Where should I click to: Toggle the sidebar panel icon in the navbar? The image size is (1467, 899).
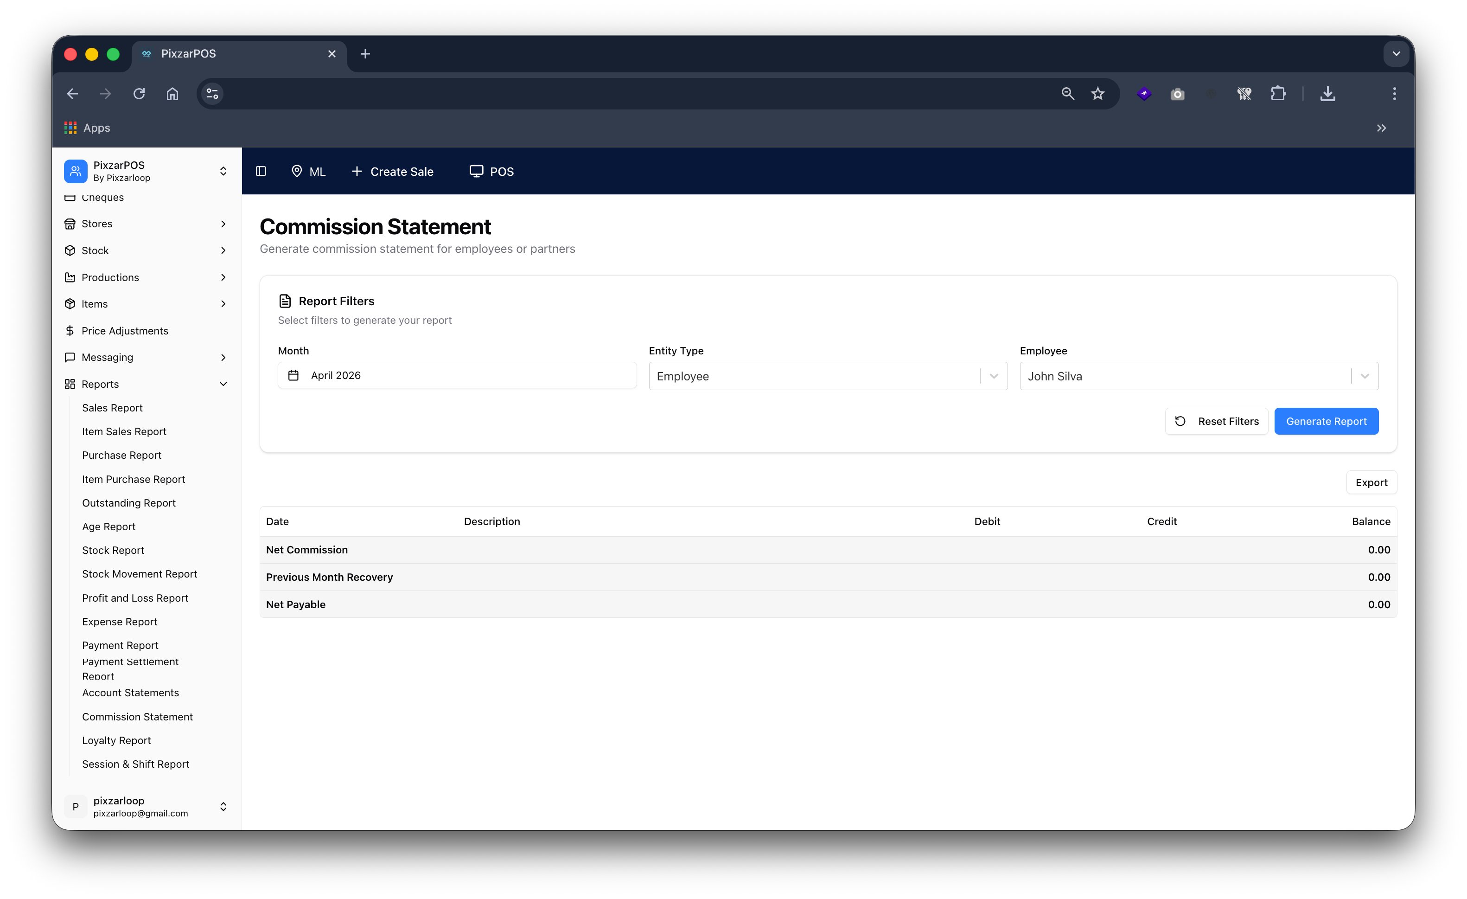click(261, 171)
